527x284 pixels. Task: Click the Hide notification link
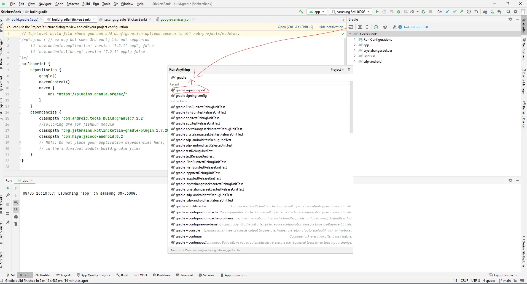click(331, 27)
